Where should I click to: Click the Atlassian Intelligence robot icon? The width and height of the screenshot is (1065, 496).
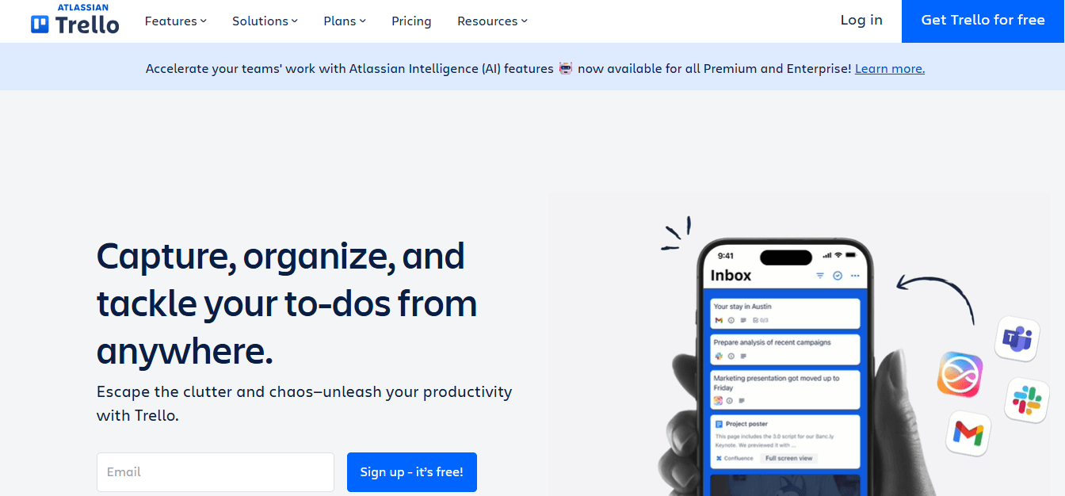point(565,69)
